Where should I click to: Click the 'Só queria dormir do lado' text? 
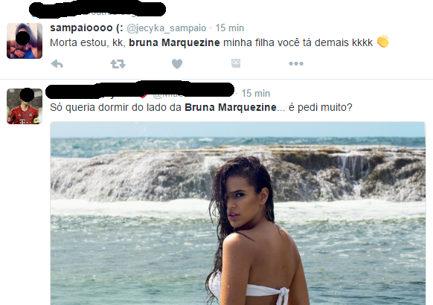[112, 107]
